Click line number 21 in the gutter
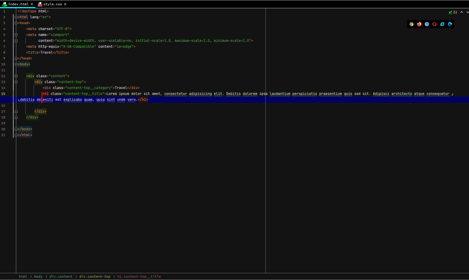This screenshot has width=469, height=280. pos(3,135)
